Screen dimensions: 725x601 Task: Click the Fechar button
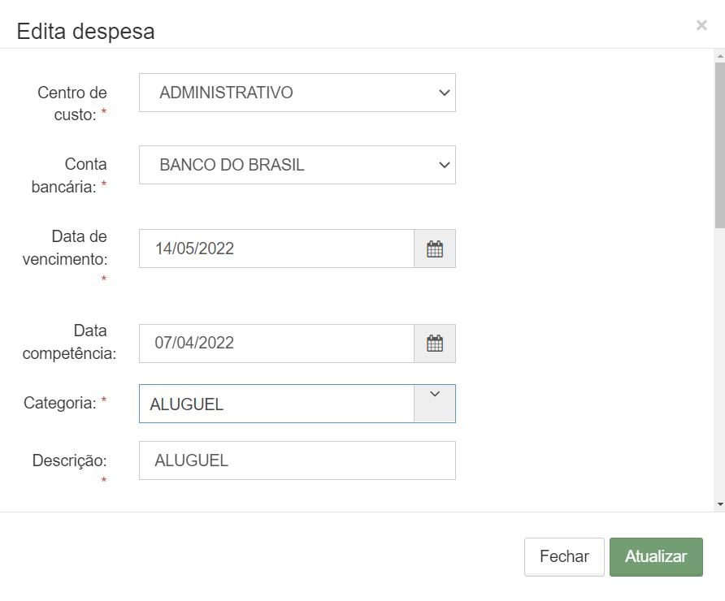(564, 556)
